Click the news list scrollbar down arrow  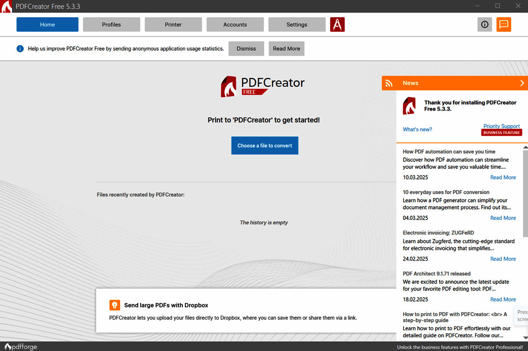(x=525, y=338)
